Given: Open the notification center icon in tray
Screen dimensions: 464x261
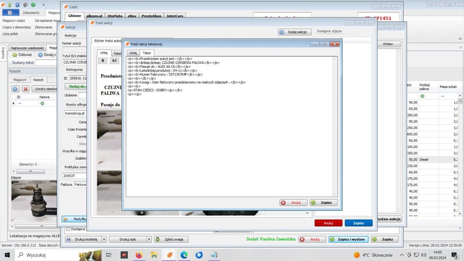Looking at the screenshot, I should 455,255.
